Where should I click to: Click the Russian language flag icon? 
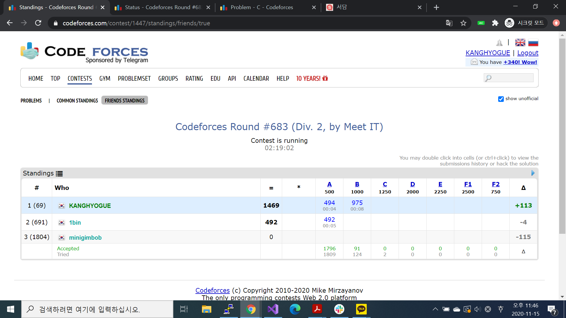coord(533,43)
